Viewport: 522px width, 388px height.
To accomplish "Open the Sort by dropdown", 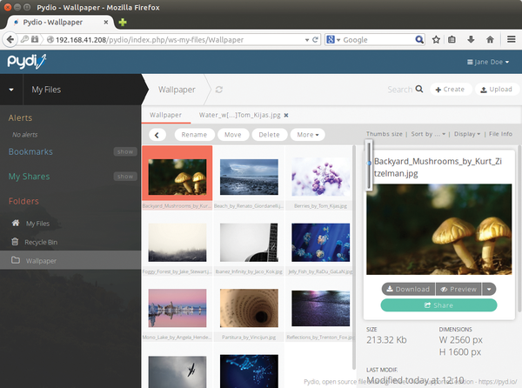I will (x=428, y=134).
